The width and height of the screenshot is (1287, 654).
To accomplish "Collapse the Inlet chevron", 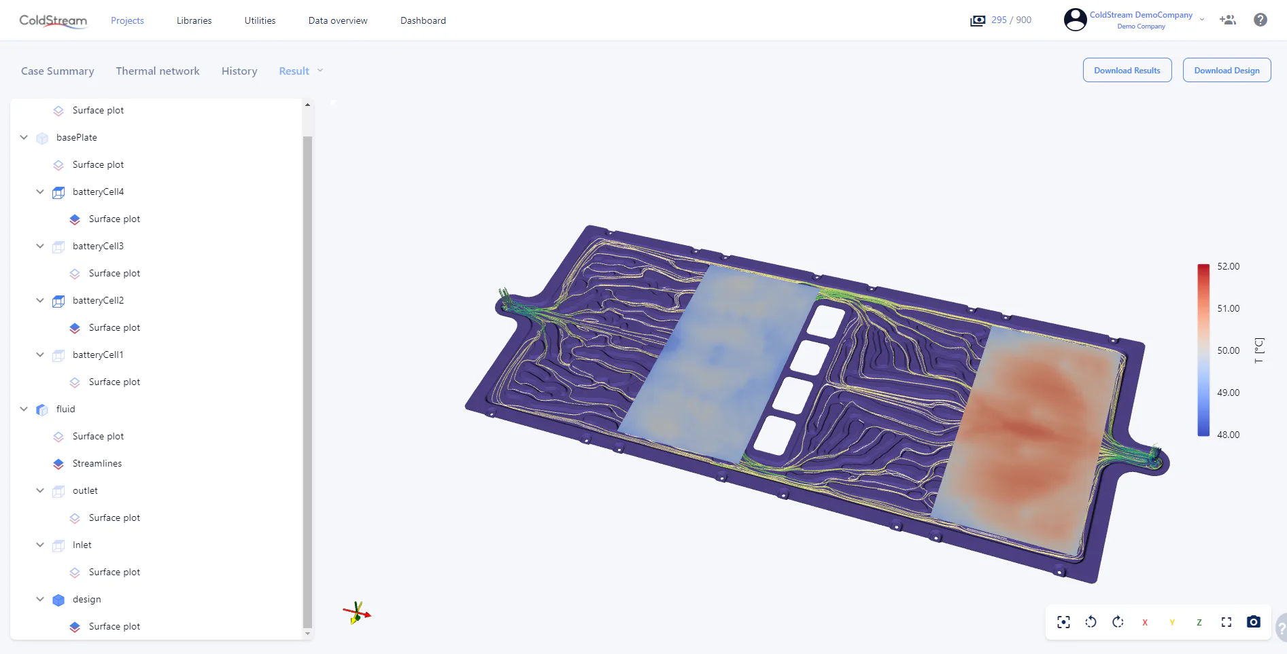I will coord(40,545).
